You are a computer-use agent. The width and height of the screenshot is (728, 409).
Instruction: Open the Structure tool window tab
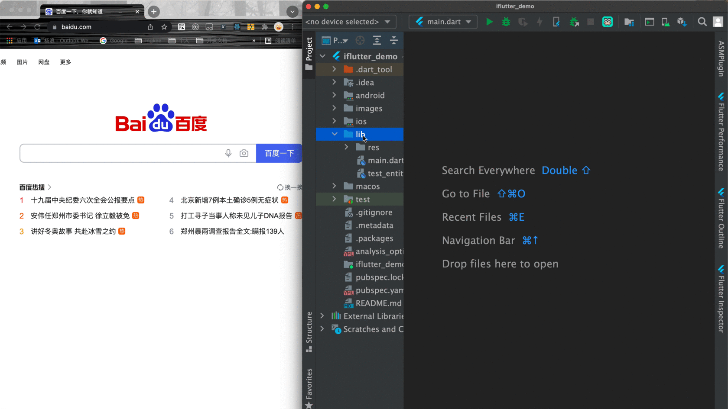[x=309, y=332]
